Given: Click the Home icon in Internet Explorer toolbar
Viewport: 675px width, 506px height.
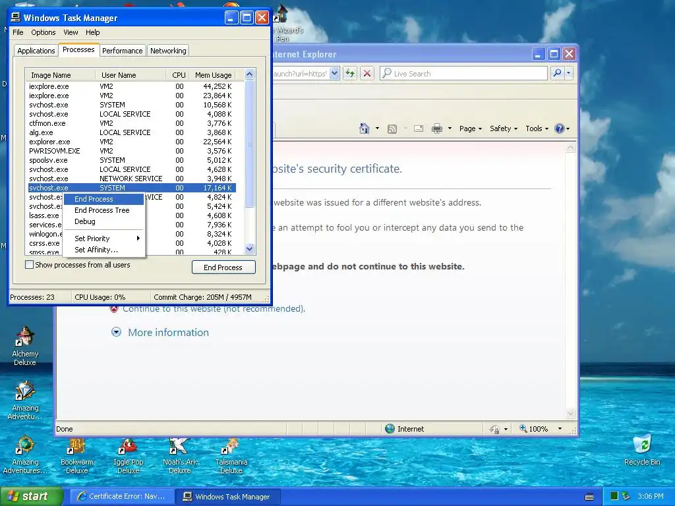Looking at the screenshot, I should 364,128.
